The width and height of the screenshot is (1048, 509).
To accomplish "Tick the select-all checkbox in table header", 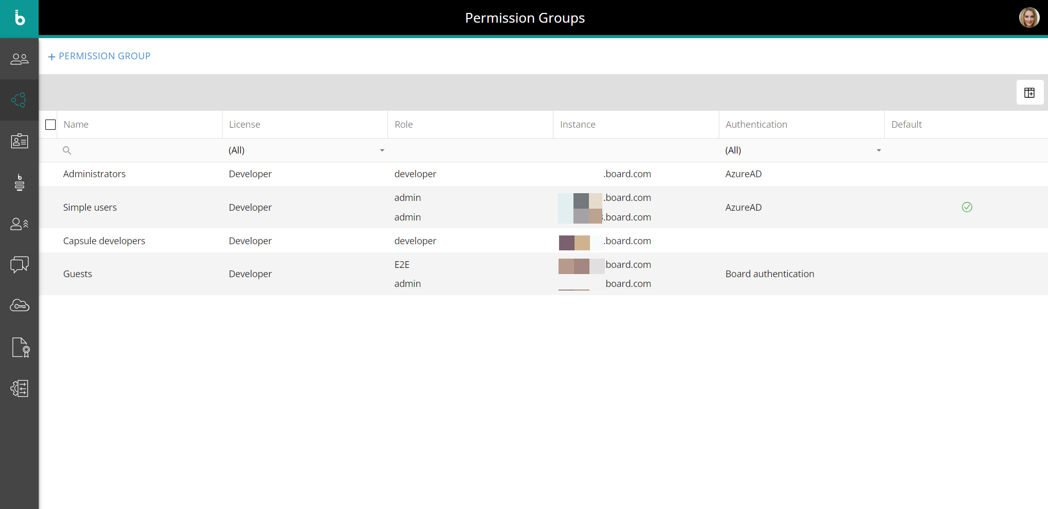I will point(50,125).
